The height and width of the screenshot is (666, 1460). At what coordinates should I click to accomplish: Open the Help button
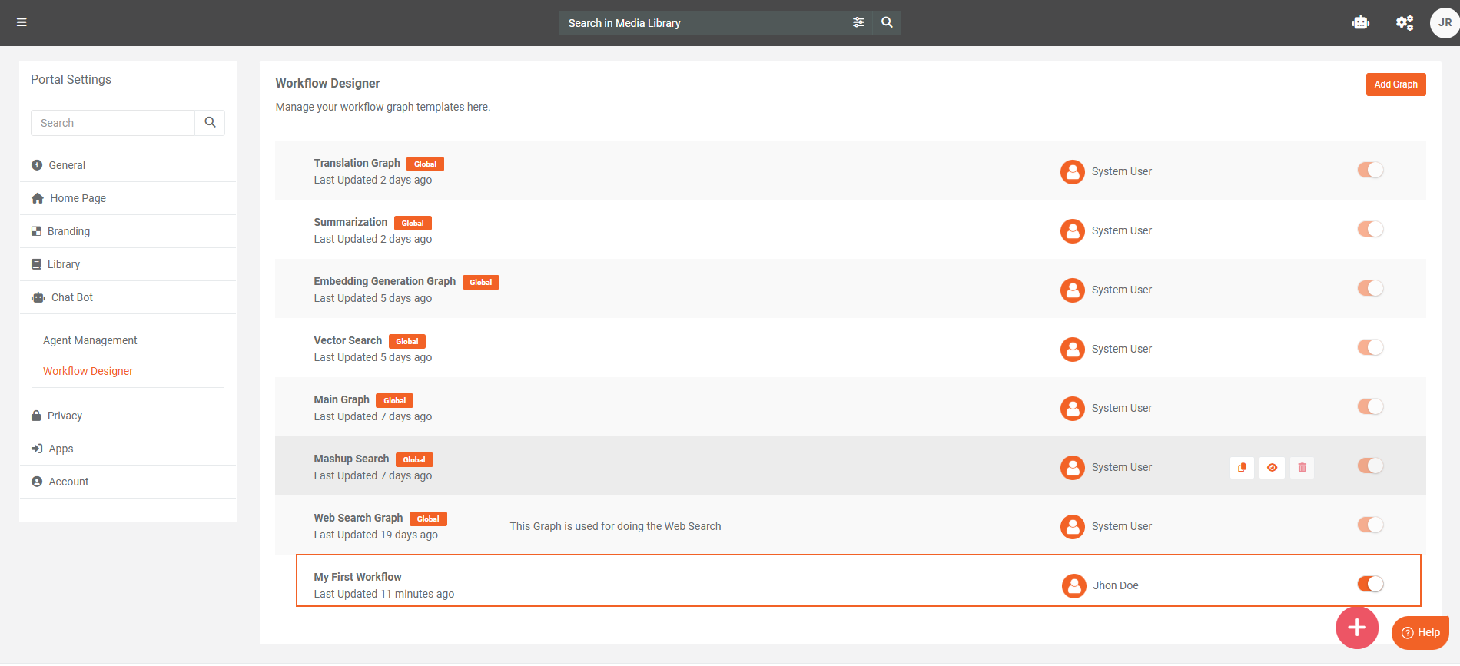(x=1420, y=632)
